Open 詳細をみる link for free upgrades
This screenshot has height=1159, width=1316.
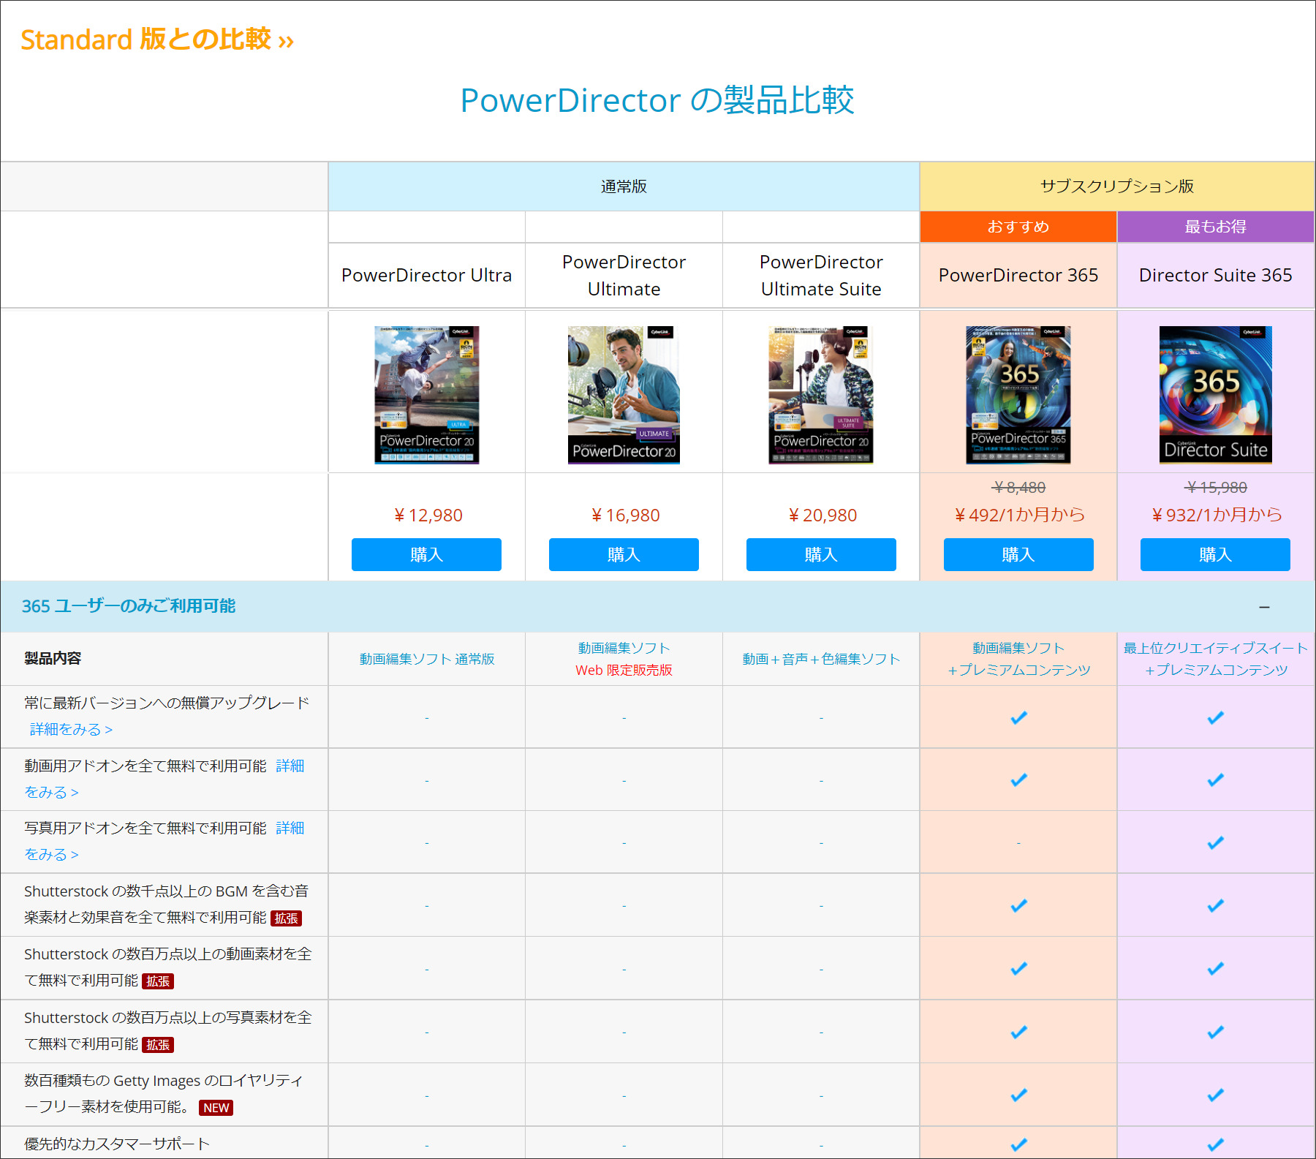(71, 729)
